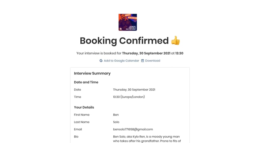Click the bold 13:30 time in confirmation
Screen dimensions: 279x143
pyautogui.click(x=179, y=53)
